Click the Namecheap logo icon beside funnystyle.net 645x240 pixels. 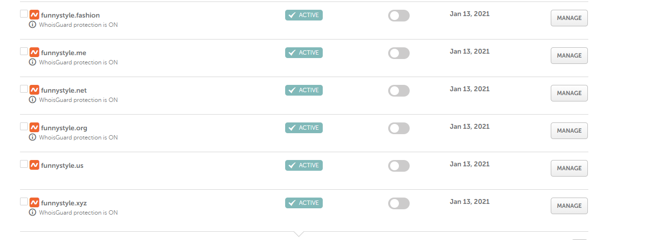34,90
